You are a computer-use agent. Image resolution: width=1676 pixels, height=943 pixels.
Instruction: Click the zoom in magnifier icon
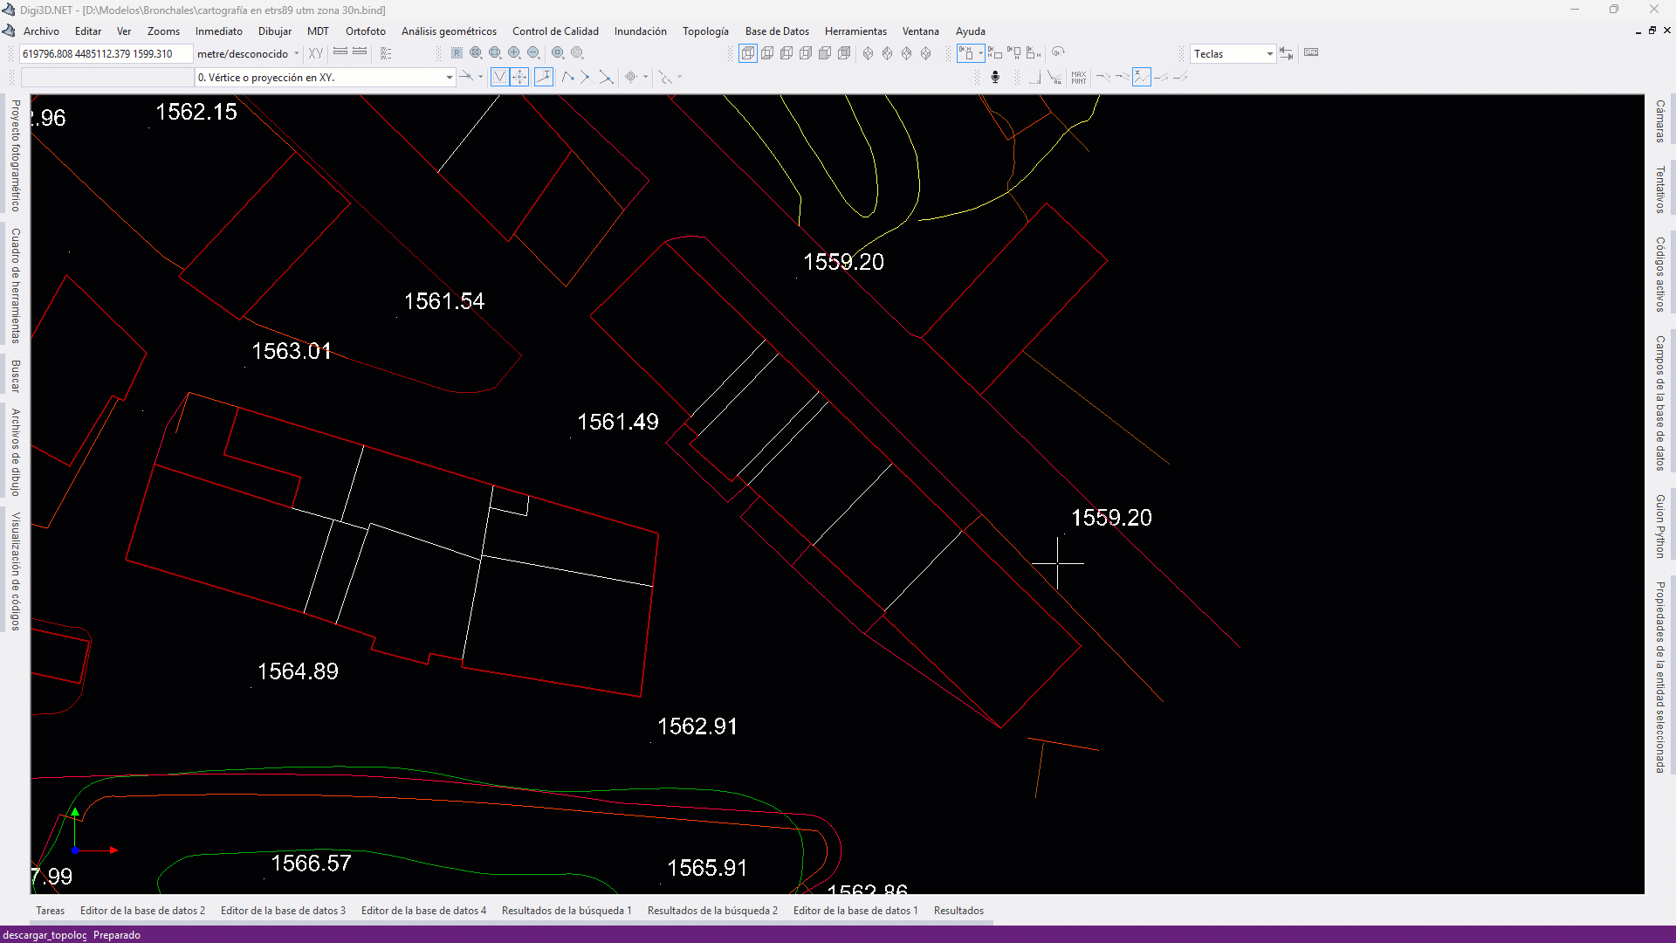[x=514, y=53]
